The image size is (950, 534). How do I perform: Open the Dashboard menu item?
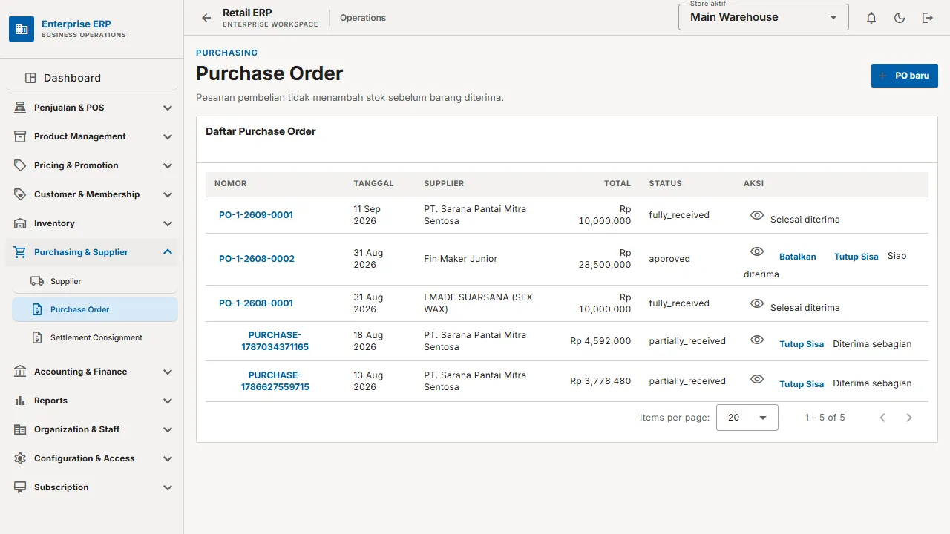click(x=92, y=78)
